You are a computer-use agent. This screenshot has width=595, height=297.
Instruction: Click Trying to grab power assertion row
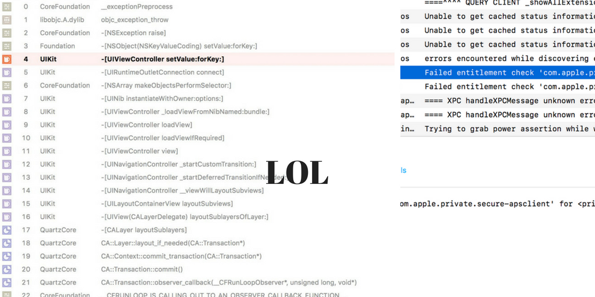497,129
